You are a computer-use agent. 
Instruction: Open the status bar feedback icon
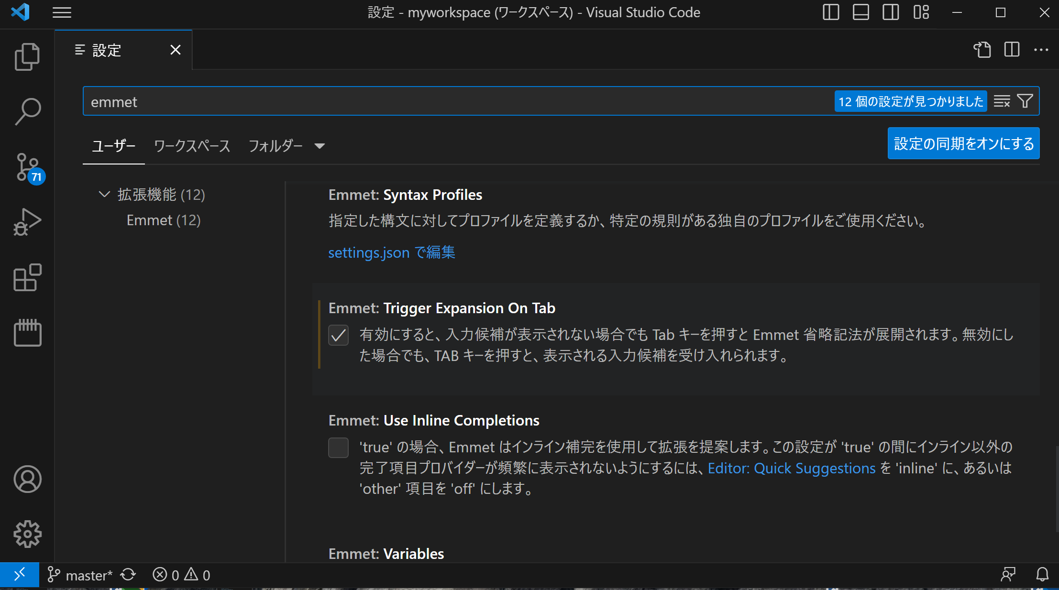point(1008,575)
